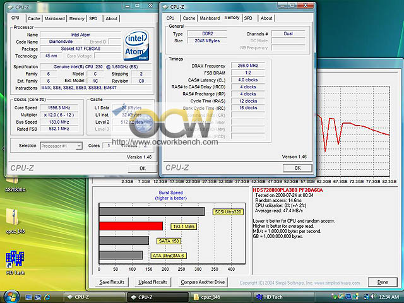The width and height of the screenshot is (404, 303).
Task: Click the 1596.3 MHz core speed value
Action: click(59, 108)
